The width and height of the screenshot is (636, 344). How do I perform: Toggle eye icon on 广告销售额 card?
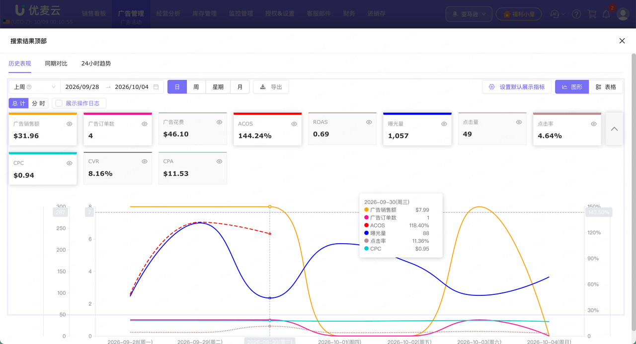coord(70,124)
